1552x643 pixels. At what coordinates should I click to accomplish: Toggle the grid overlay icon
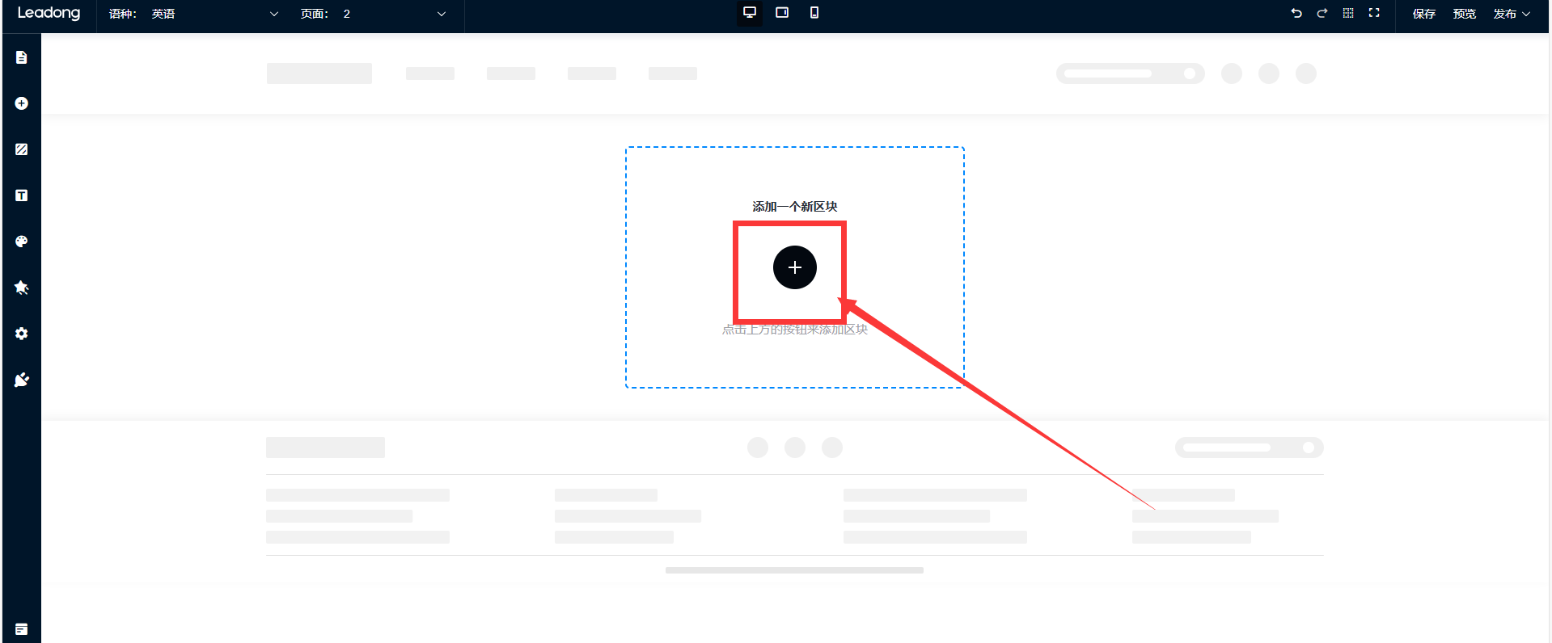point(1348,13)
